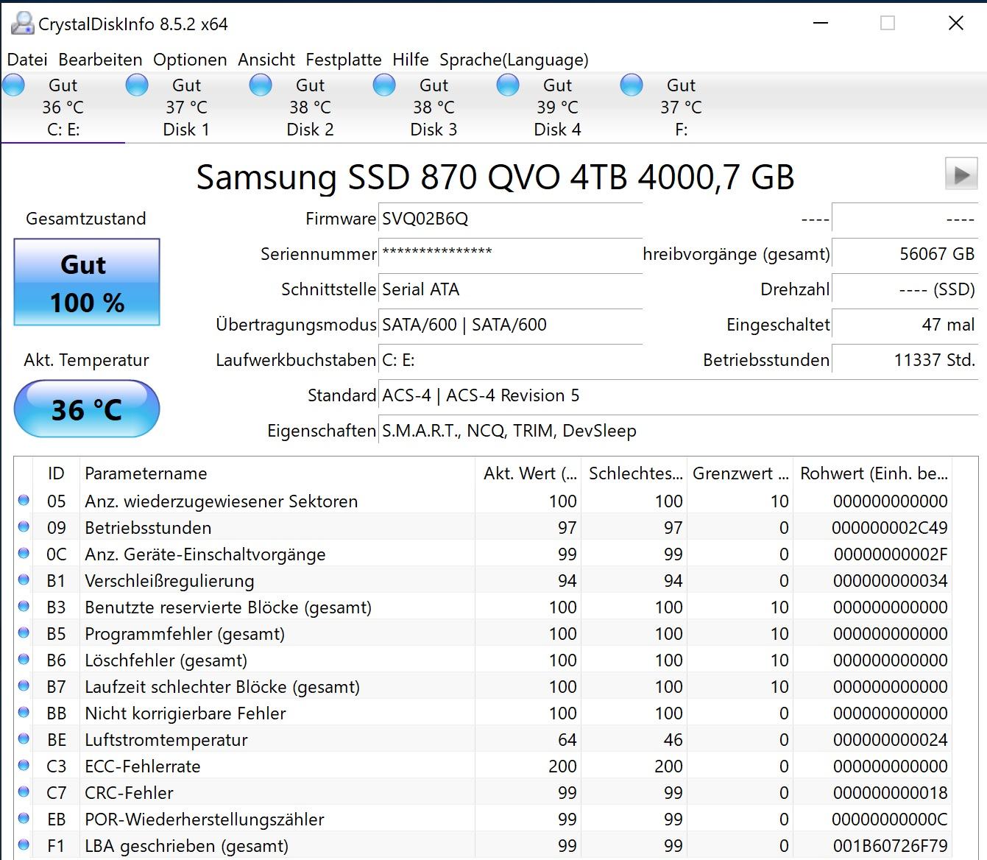Select the Anz. wiederzugewiesener Sektoren row
Image resolution: width=987 pixels, height=860 pixels.
pos(483,501)
